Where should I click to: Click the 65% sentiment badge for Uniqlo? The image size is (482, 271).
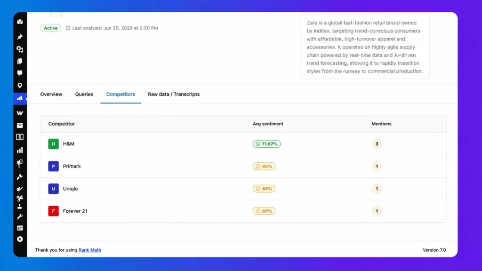coord(264,189)
